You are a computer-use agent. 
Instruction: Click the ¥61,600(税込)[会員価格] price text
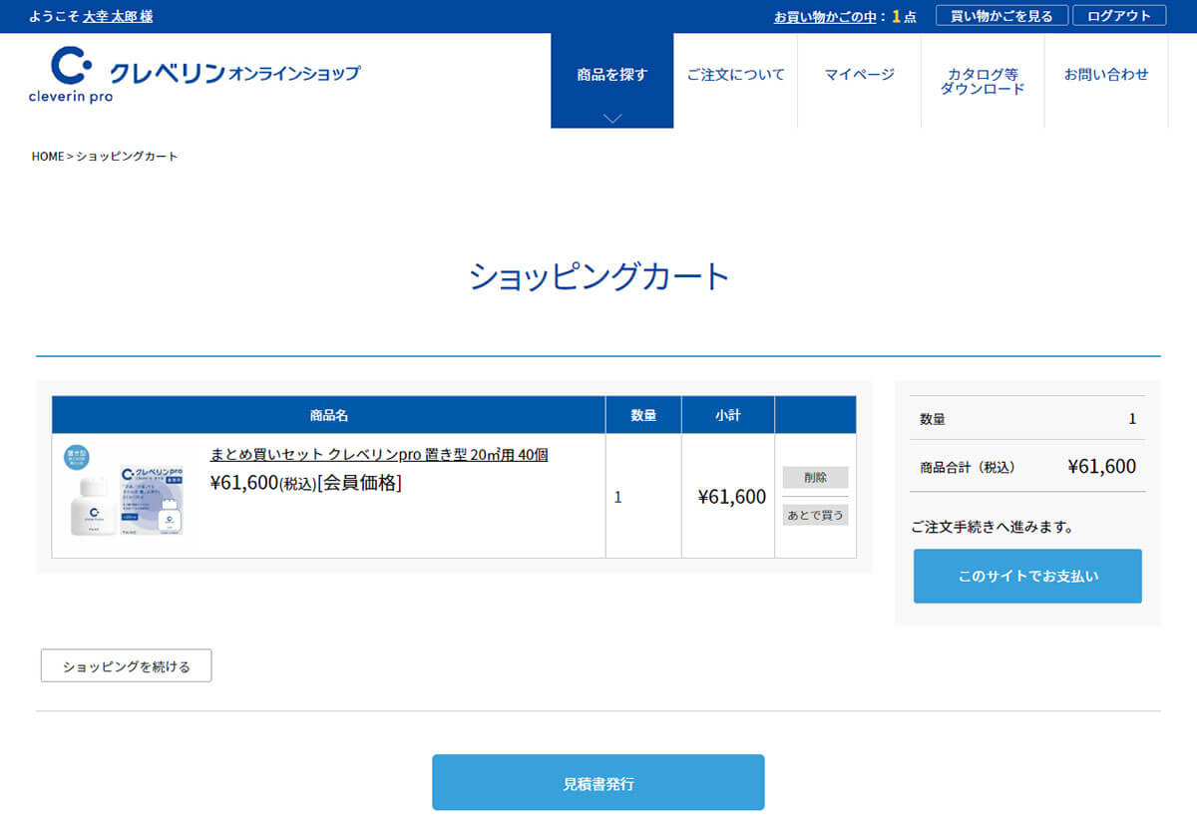point(305,483)
